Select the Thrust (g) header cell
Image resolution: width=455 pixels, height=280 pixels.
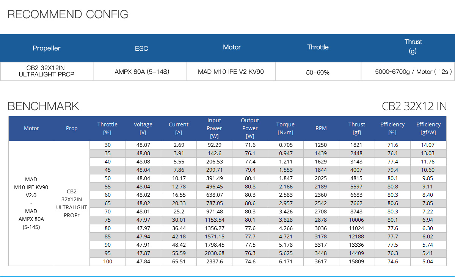coord(413,46)
